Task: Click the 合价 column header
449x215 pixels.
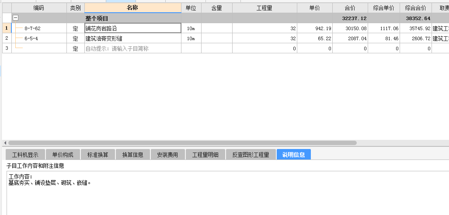Action: [x=350, y=8]
